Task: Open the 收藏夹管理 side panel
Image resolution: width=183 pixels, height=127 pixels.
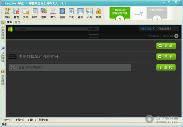Action: click(x=2, y=31)
